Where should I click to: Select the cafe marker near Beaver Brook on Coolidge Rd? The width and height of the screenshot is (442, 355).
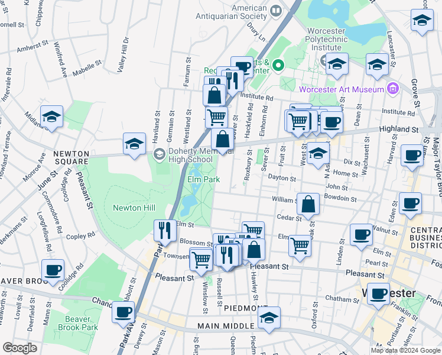[53, 272]
